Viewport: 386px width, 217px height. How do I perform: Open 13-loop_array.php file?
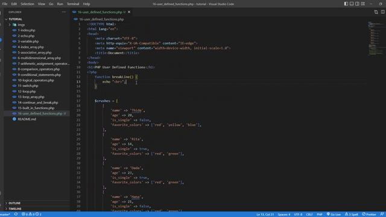[x=31, y=97]
